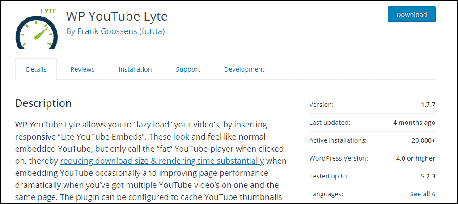Click the 4 months ago value
The image size is (458, 204).
(x=414, y=123)
